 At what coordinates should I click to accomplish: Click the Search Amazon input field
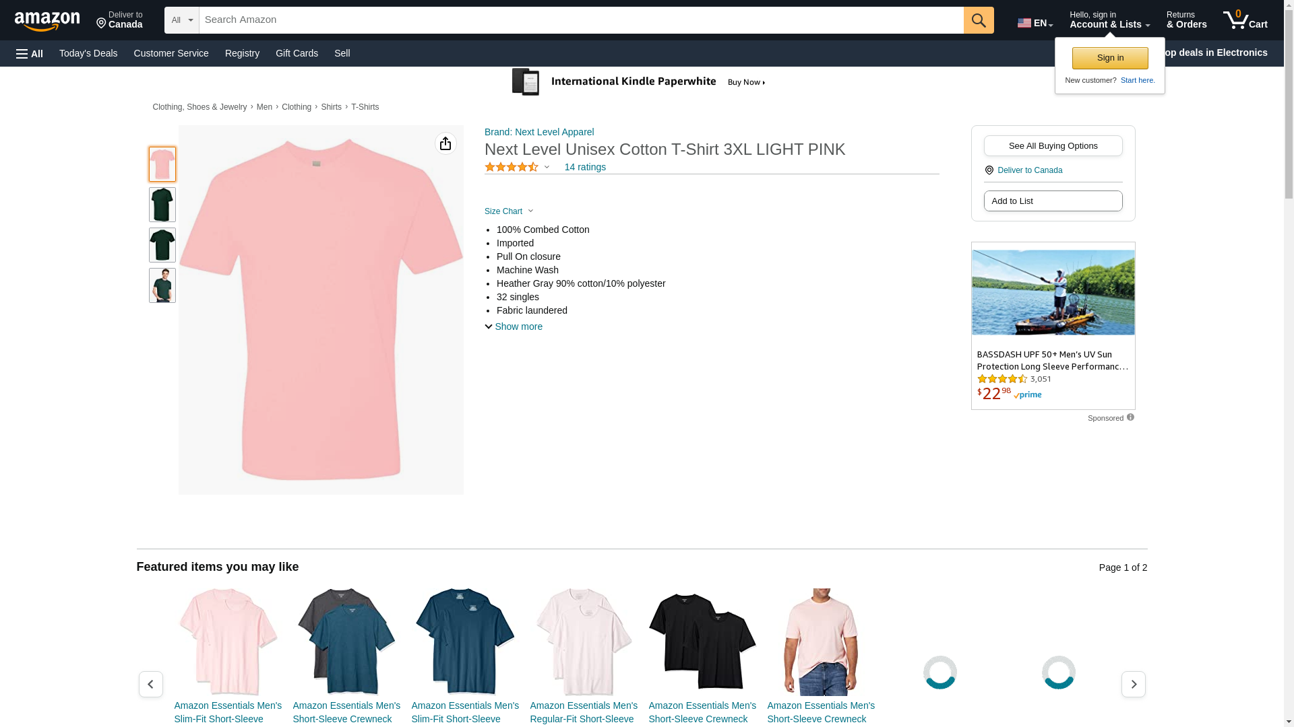click(581, 20)
